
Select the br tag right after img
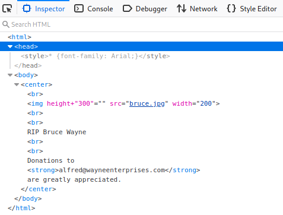click(x=35, y=113)
